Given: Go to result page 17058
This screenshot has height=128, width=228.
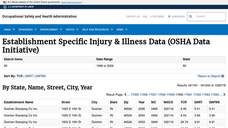Looking at the screenshot, I should (x=161, y=95).
